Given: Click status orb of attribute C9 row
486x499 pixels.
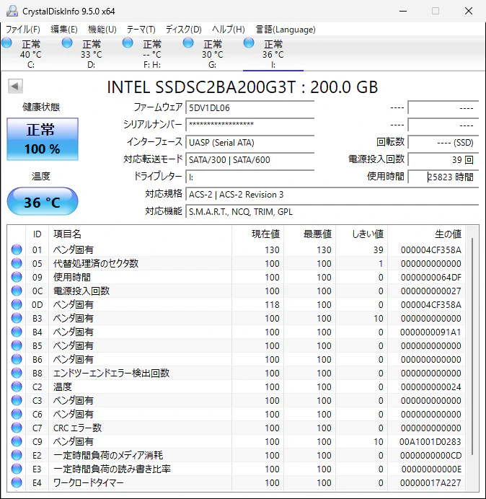Looking at the screenshot, I should tap(17, 441).
